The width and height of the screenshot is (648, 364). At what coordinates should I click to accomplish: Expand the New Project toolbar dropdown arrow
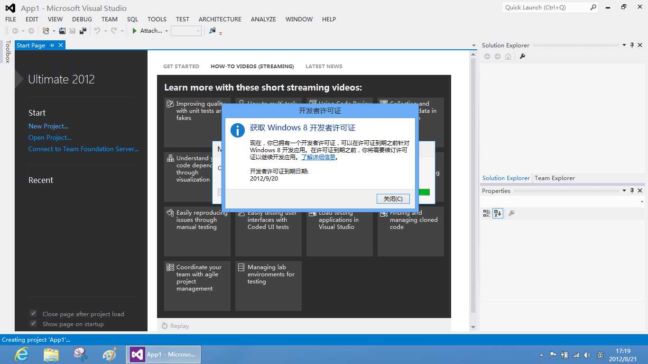pyautogui.click(x=54, y=31)
